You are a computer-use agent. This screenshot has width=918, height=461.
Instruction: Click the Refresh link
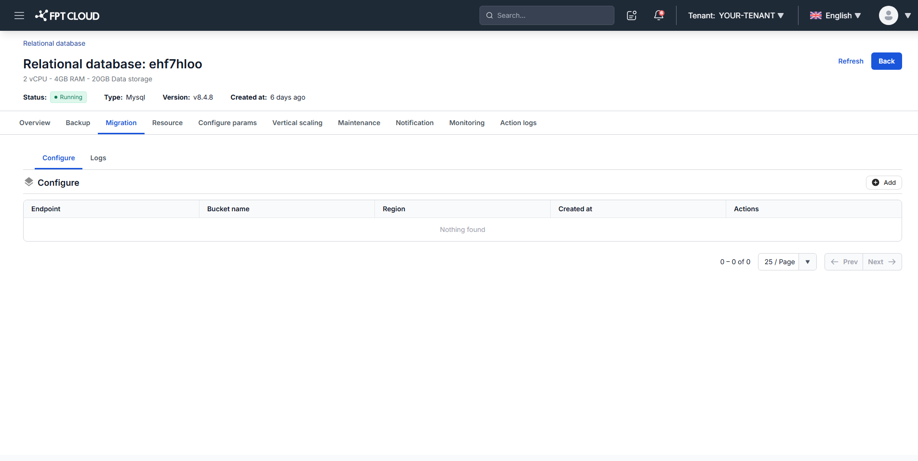click(x=851, y=61)
